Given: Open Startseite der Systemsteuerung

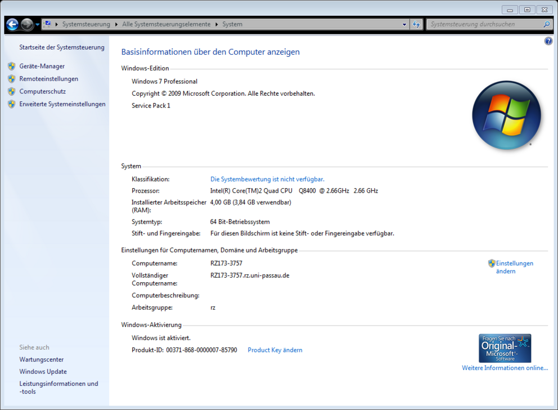Looking at the screenshot, I should [x=62, y=47].
